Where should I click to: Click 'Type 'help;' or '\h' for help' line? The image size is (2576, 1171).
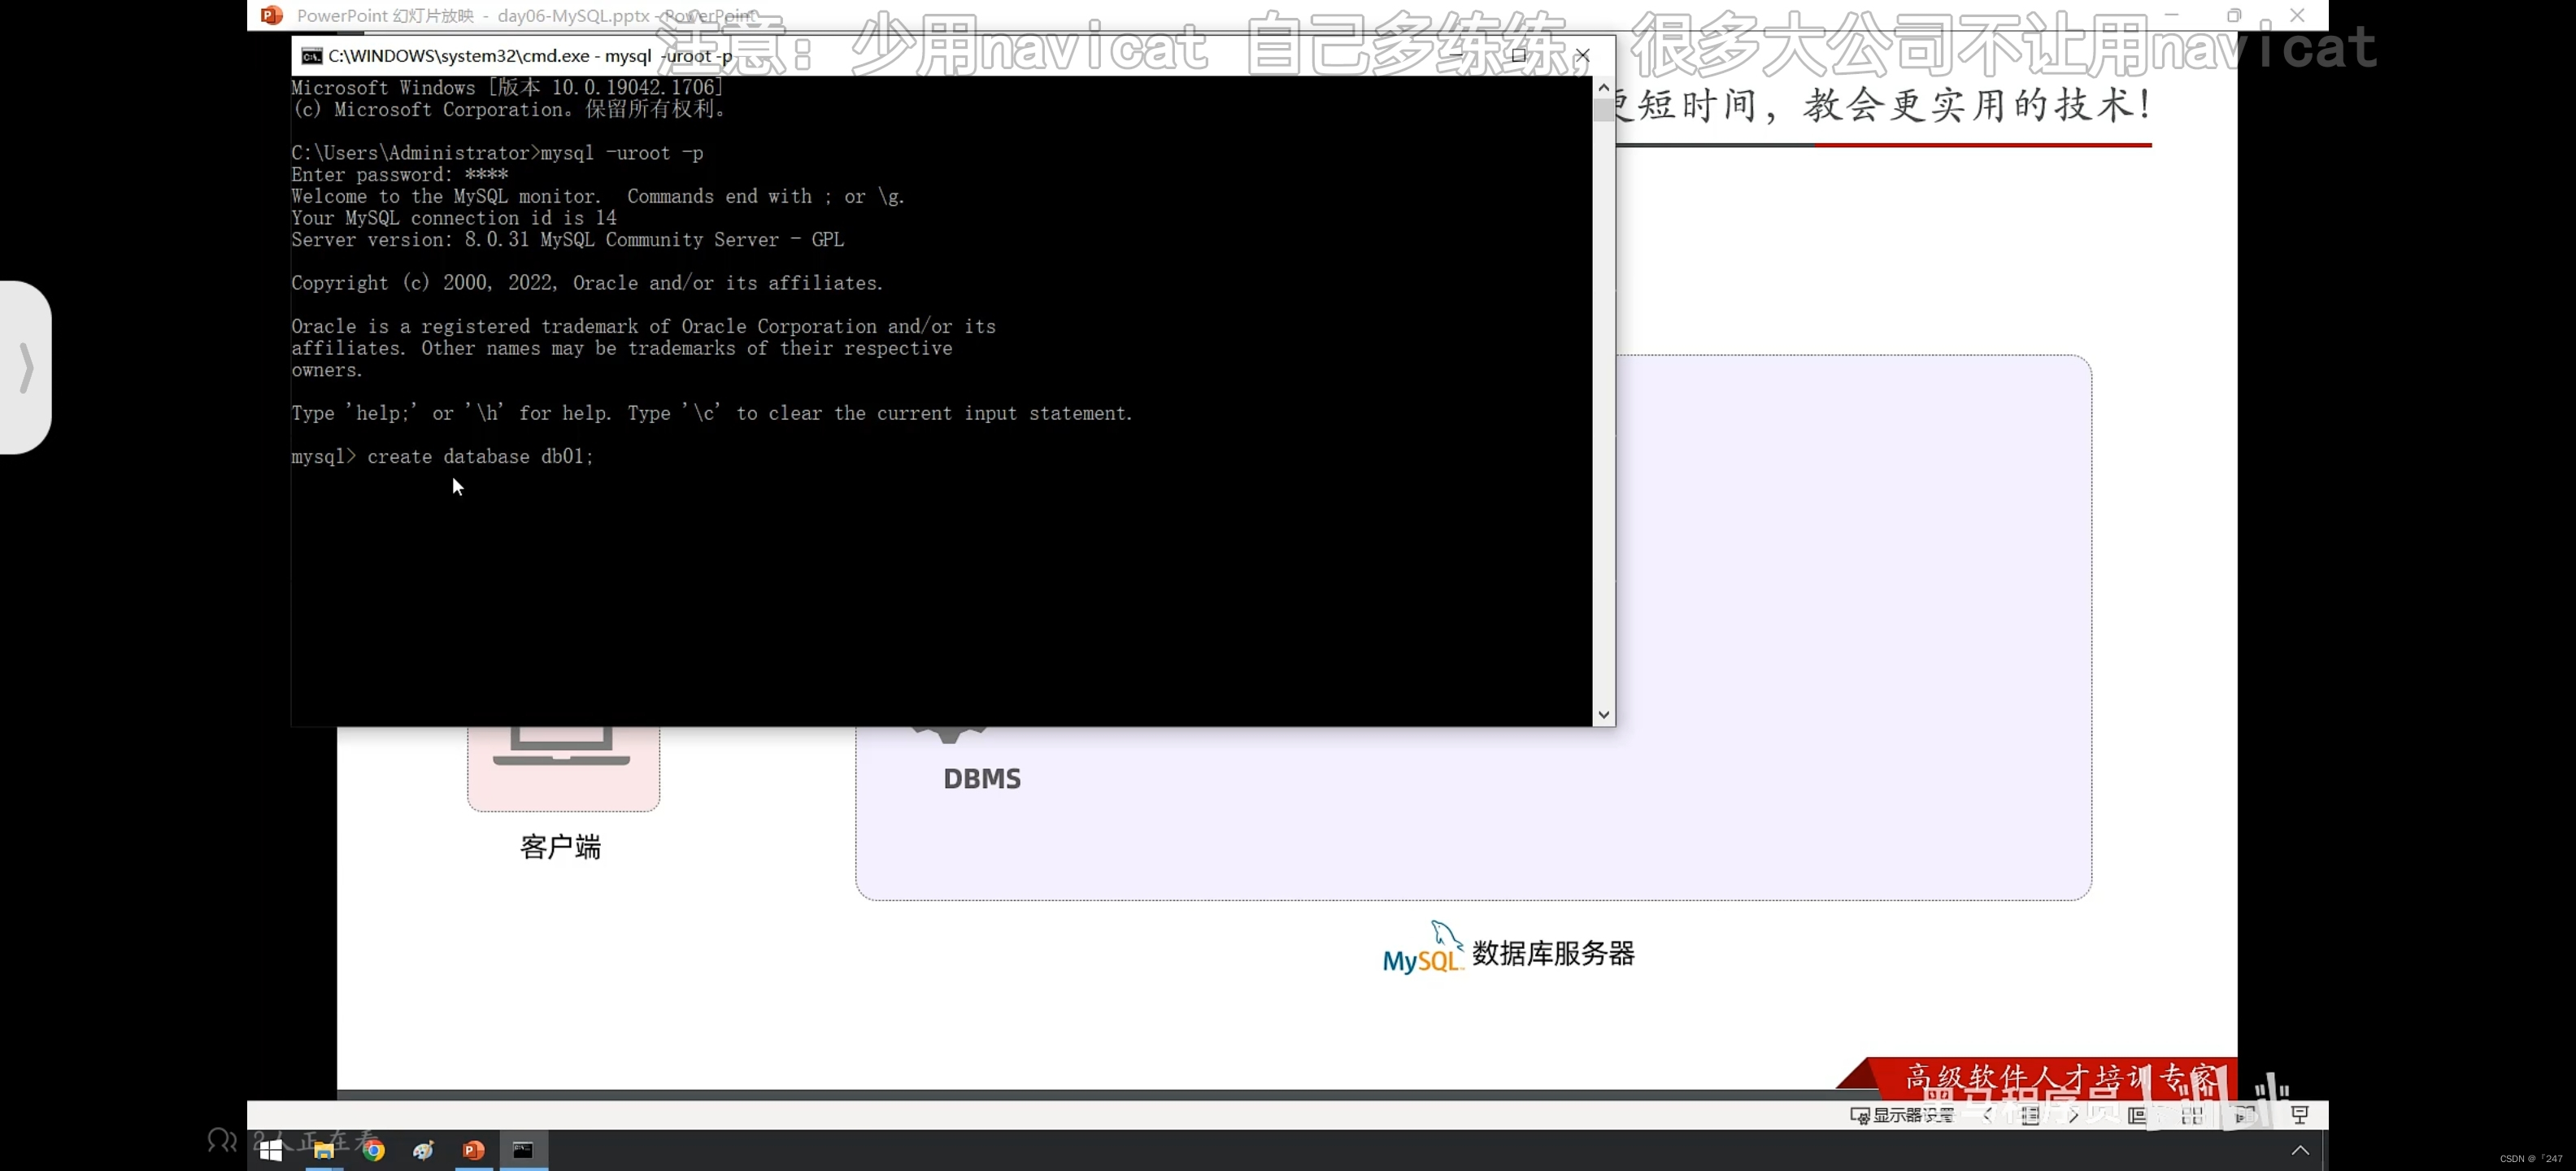point(712,413)
